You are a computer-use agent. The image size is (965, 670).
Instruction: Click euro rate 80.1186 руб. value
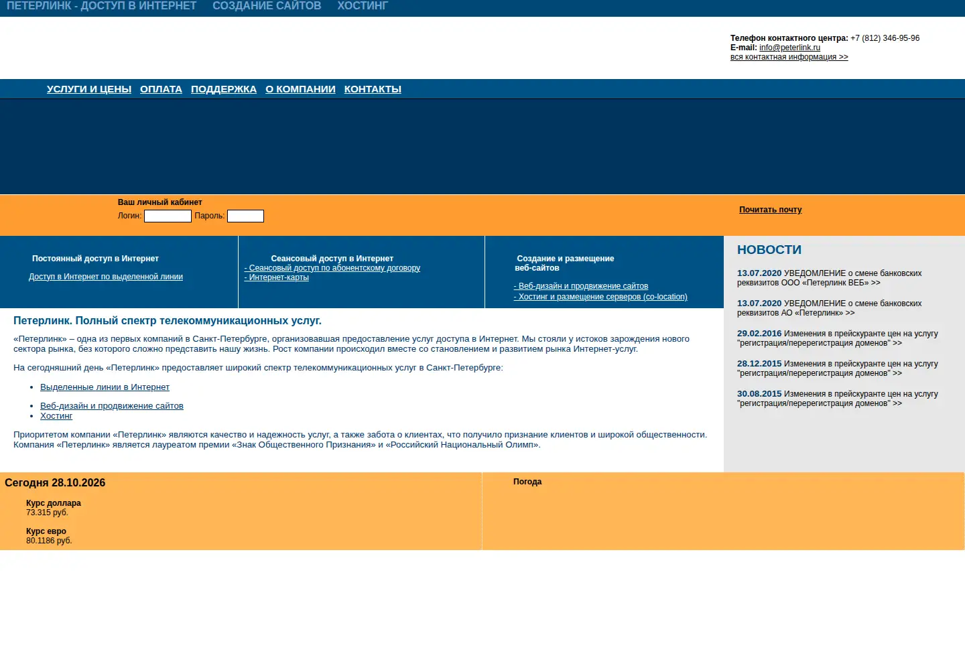coord(49,541)
